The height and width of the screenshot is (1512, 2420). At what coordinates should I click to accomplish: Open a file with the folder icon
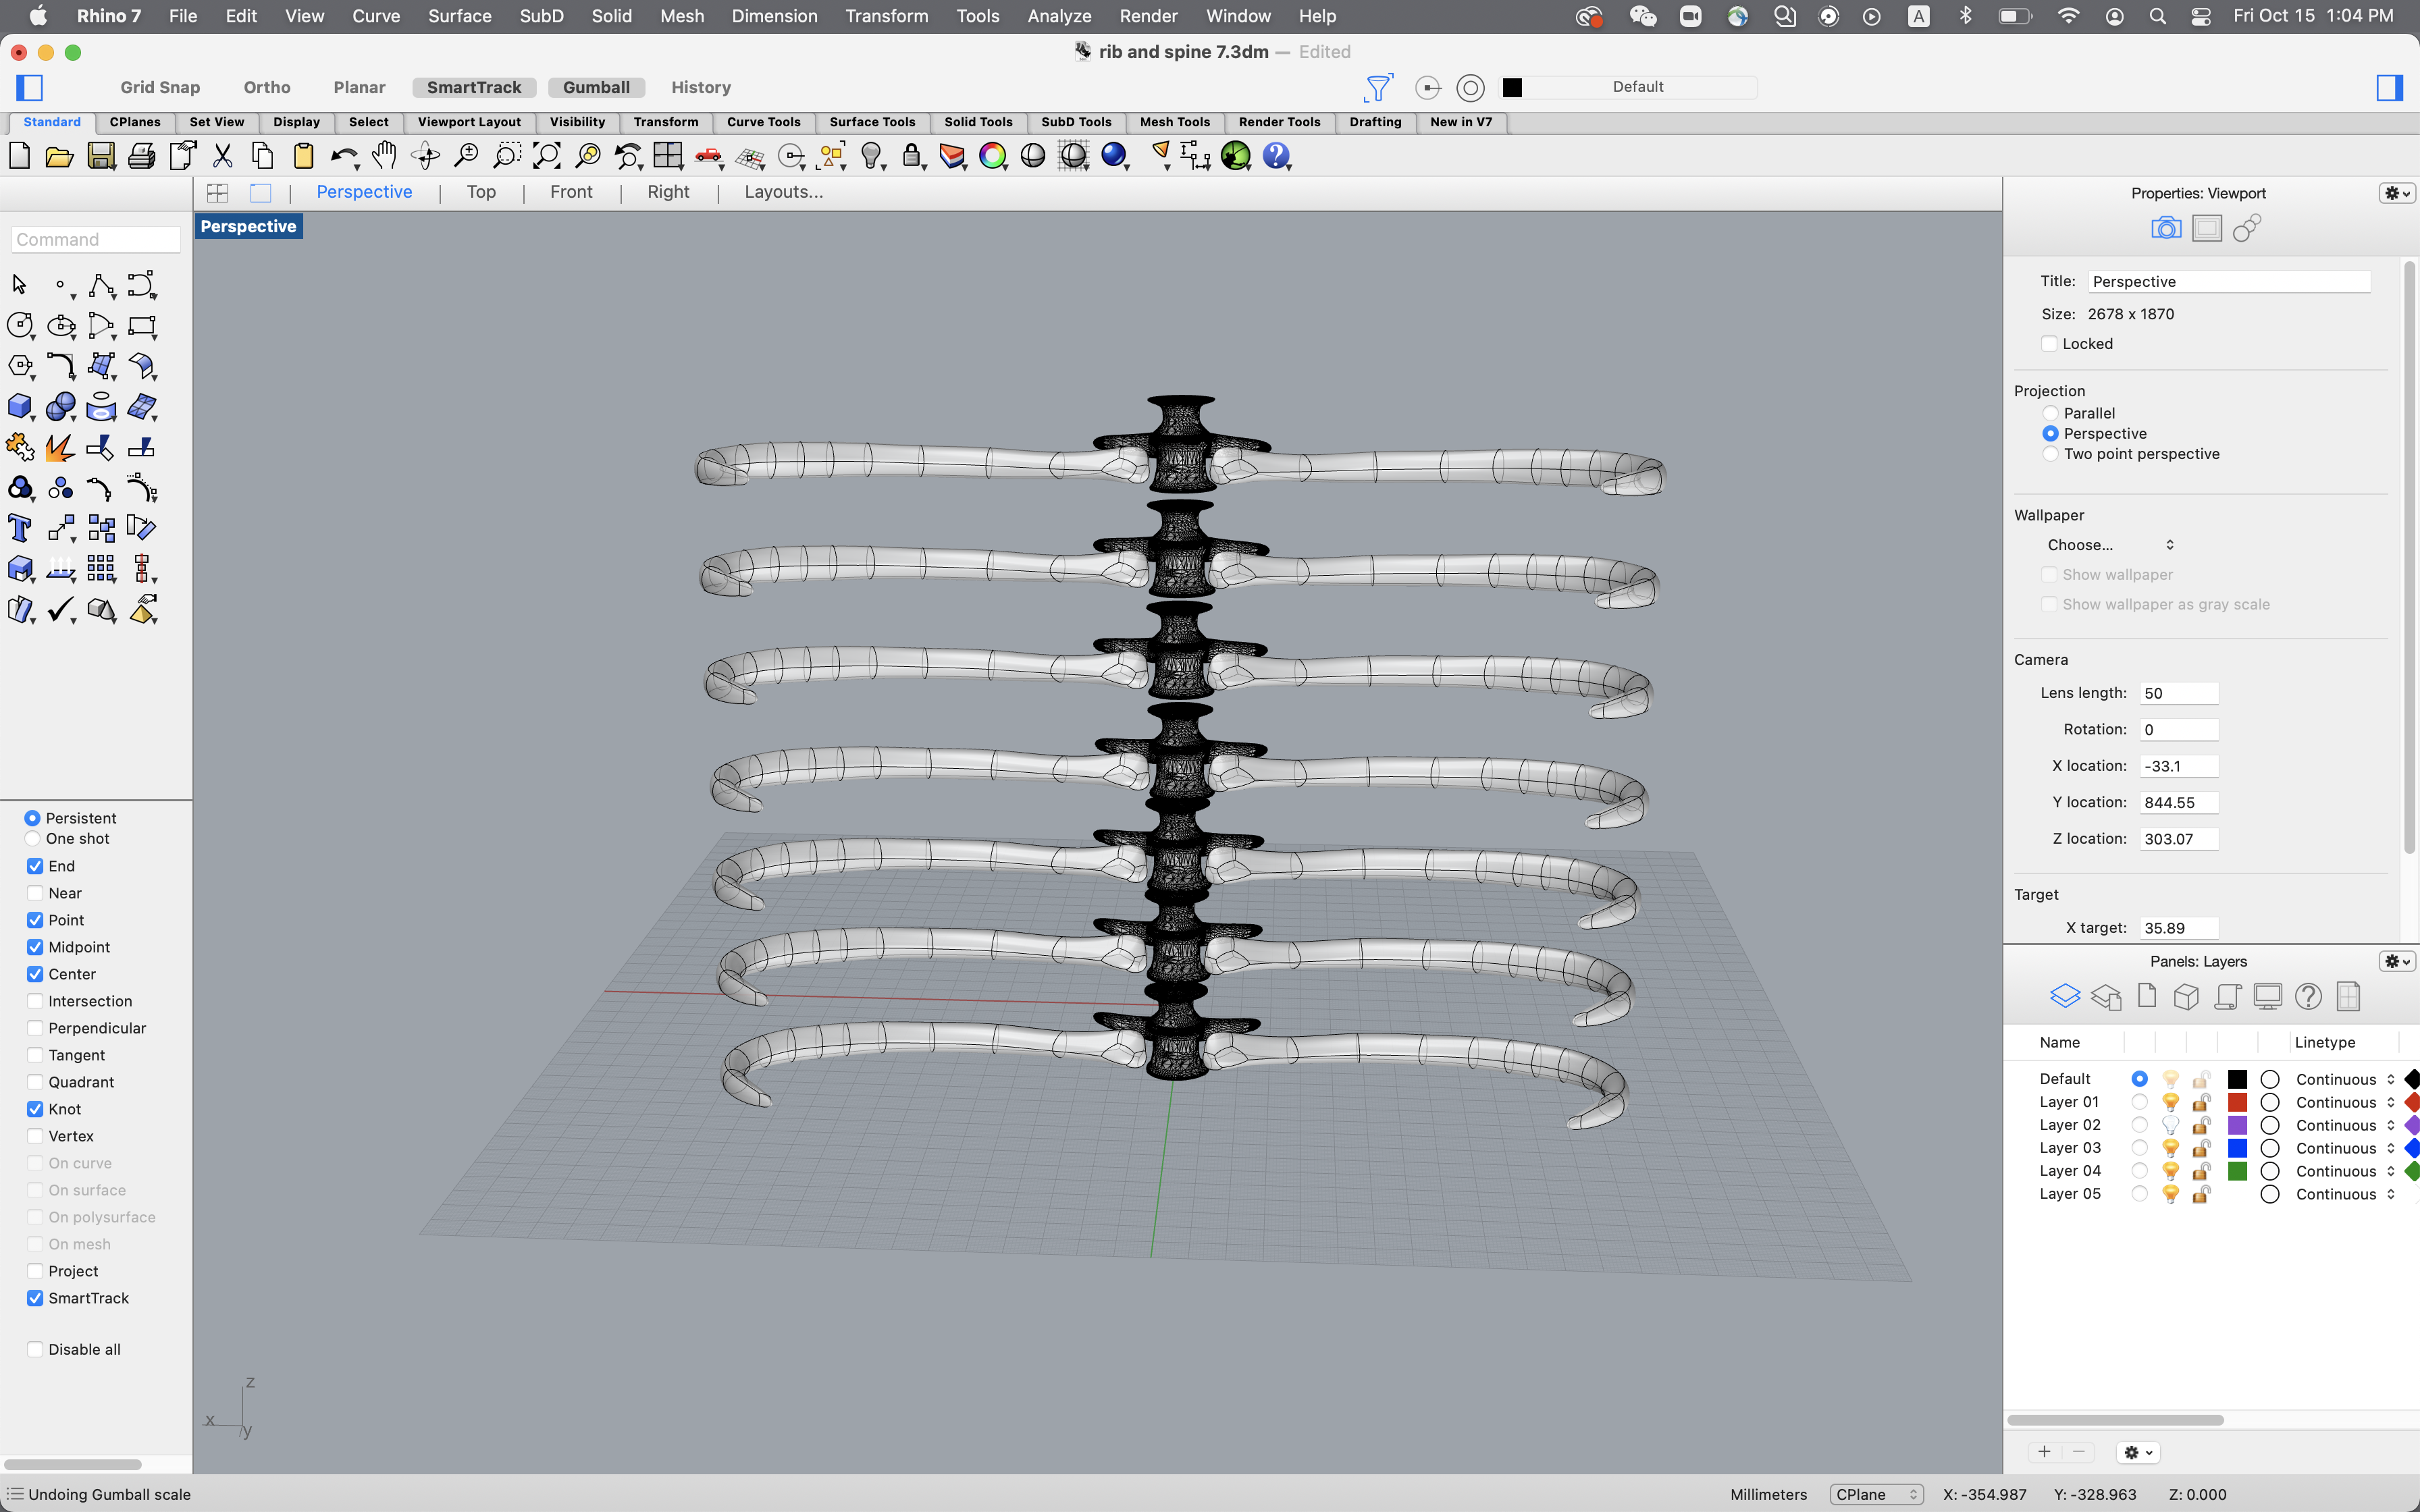click(60, 156)
